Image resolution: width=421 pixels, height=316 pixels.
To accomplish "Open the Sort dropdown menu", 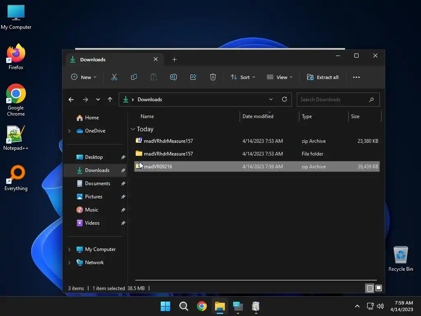I will tap(243, 77).
